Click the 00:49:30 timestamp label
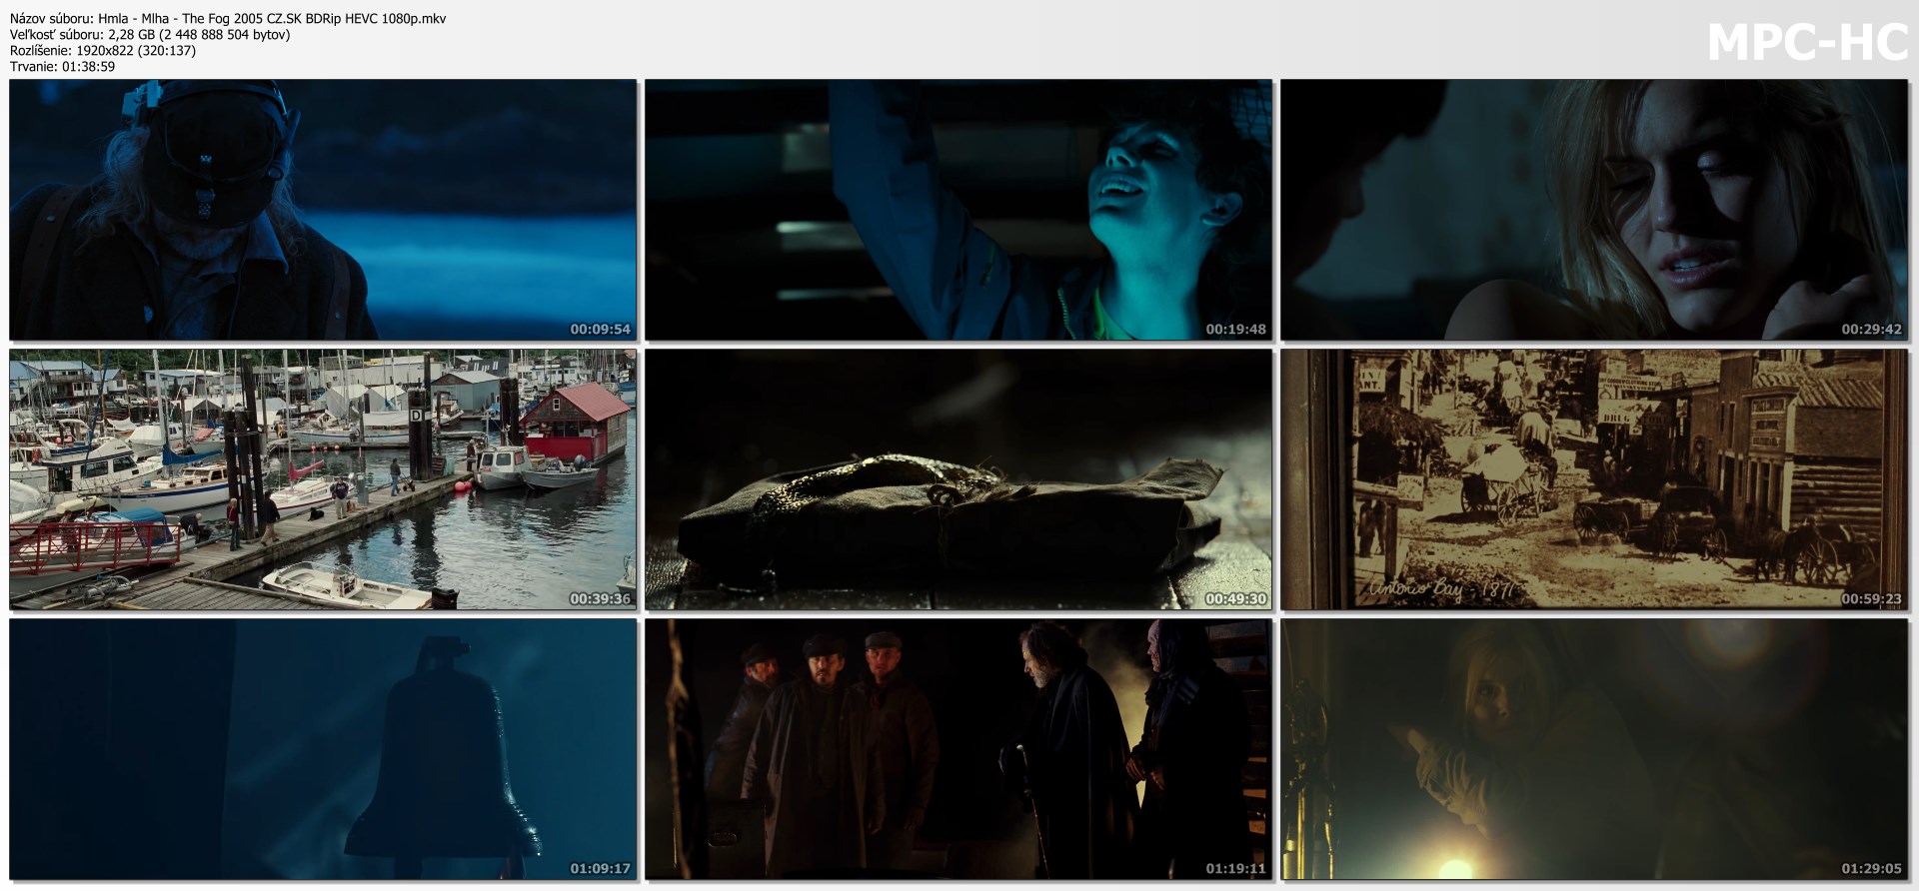The width and height of the screenshot is (1919, 891). pos(1235,599)
